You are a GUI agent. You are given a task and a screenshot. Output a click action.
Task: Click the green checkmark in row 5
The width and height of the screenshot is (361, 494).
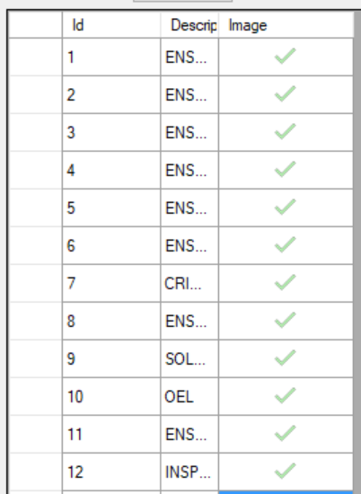(285, 207)
